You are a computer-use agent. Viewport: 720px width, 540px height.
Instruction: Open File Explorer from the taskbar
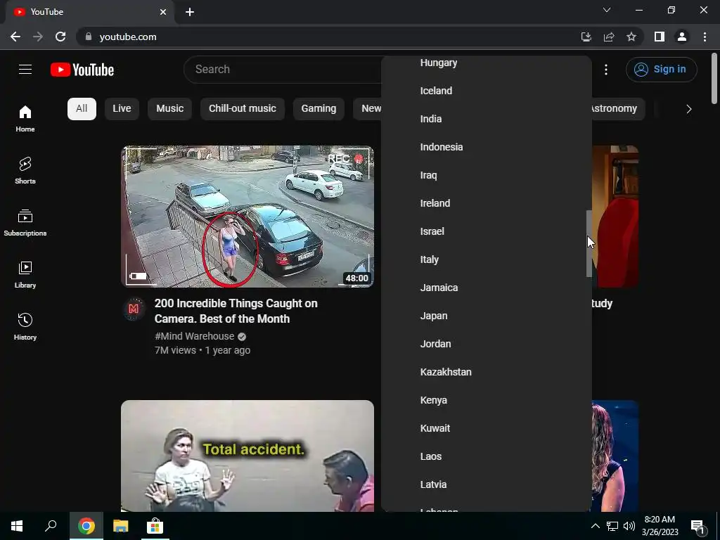[x=121, y=526]
